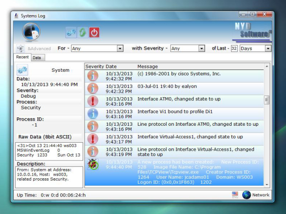Viewport: 286px width, 214px height.
Task: Click the gears settings toolbar icon
Action: tap(71, 33)
